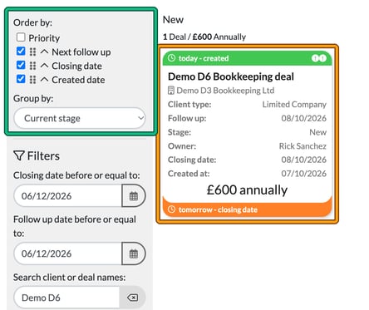
Task: Click the Group by: label
Action: tap(33, 98)
